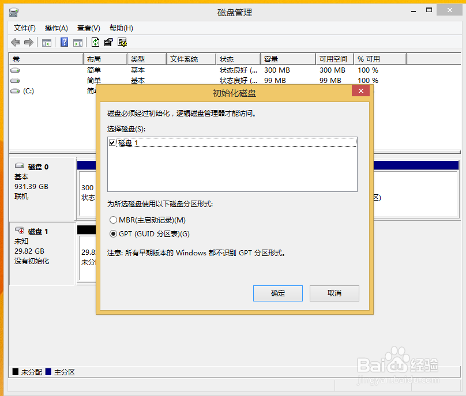Viewport: 466px width, 396px height.
Task: Click the 取消 button to cancel
Action: click(x=334, y=293)
